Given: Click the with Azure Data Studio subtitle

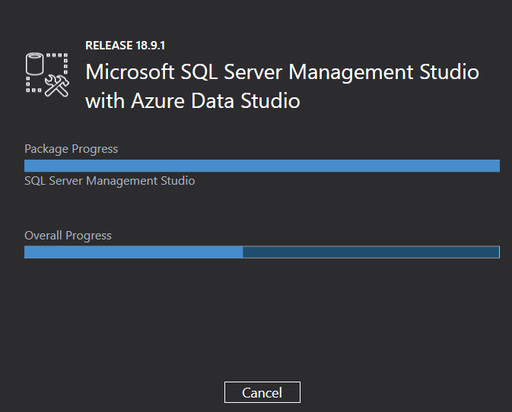Looking at the screenshot, I should pos(192,100).
